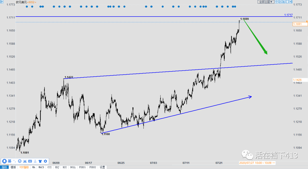Select the KDJ indicator
The width and height of the screenshot is (308, 169).
57,167
